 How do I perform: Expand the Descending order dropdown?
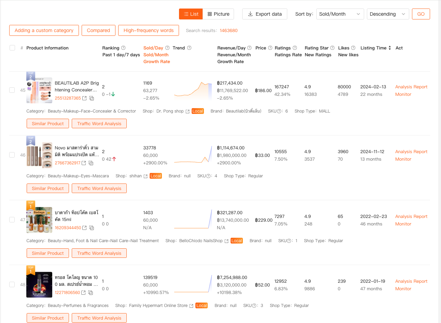pyautogui.click(x=388, y=14)
